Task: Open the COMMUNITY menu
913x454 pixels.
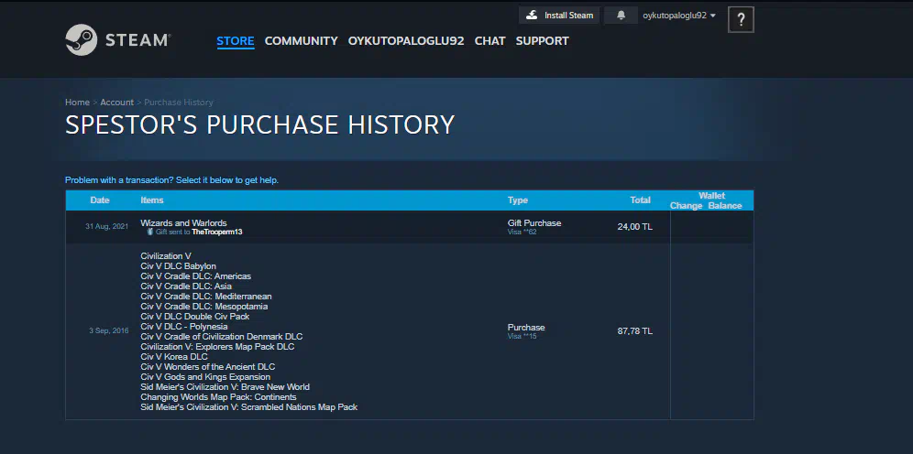Action: (301, 40)
